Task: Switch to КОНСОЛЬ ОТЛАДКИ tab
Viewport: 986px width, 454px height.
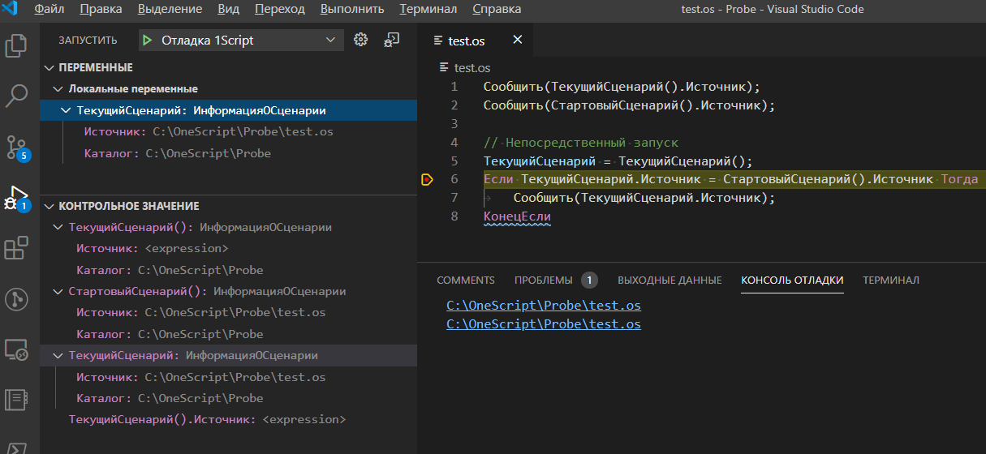Action: [x=792, y=281]
